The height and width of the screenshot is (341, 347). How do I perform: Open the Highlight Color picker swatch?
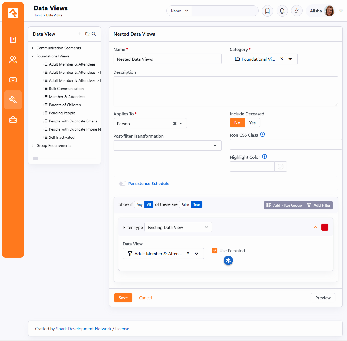281,167
